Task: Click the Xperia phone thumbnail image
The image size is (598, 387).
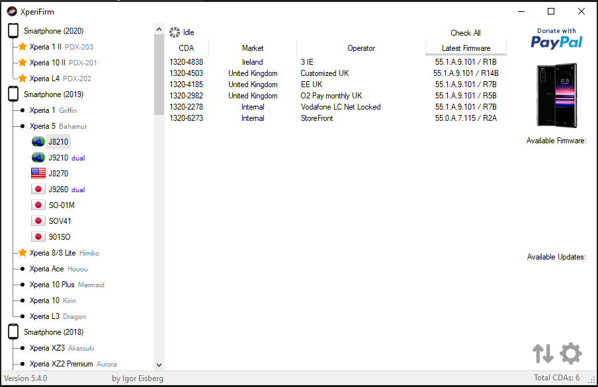Action: point(556,95)
